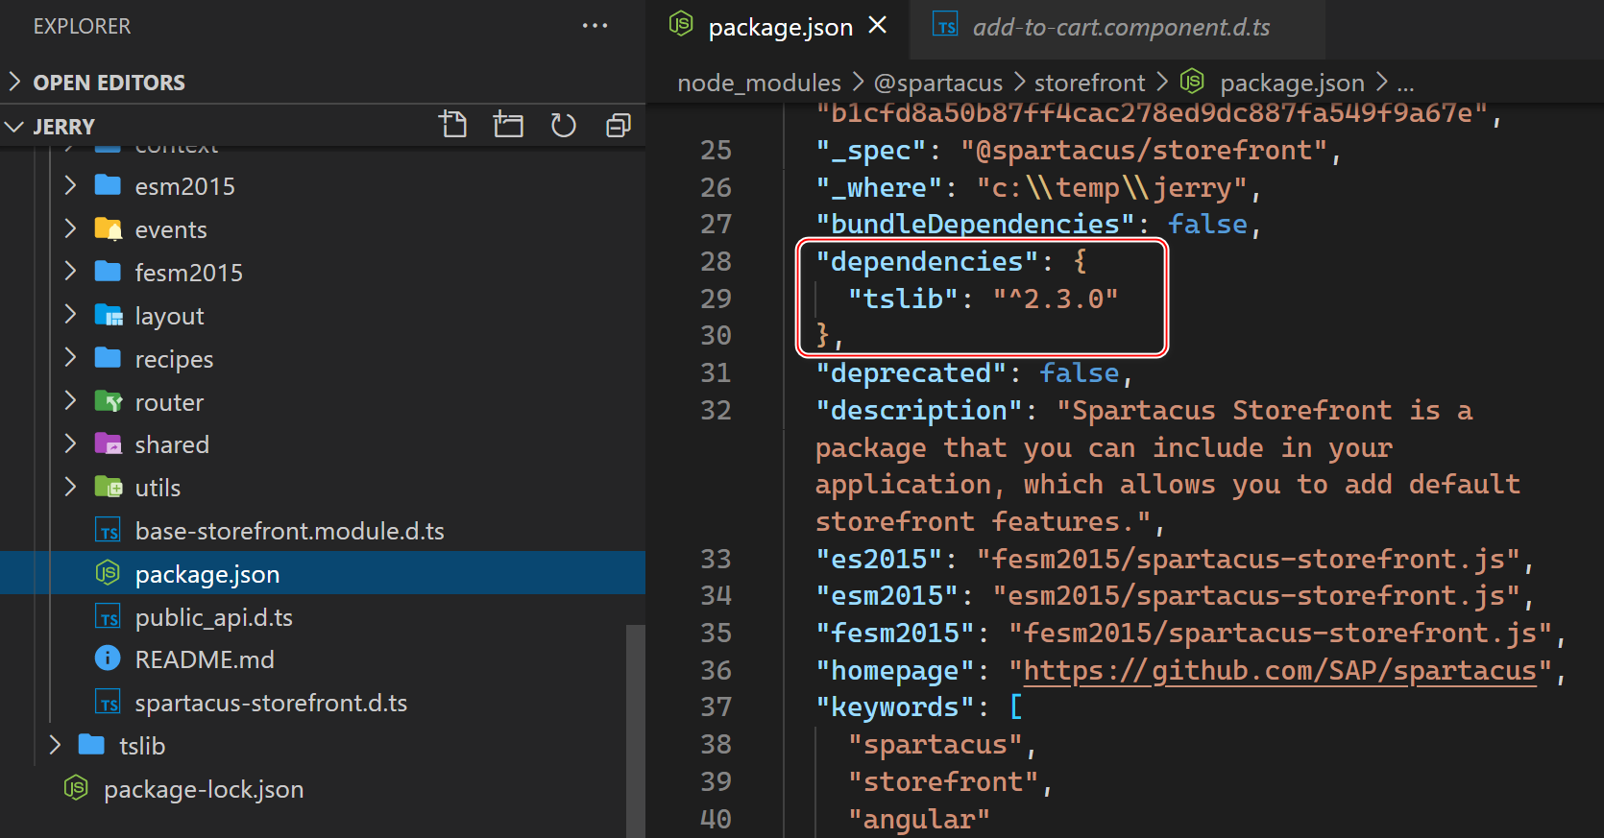Click the explorer vertical scrollbar

tap(635, 731)
